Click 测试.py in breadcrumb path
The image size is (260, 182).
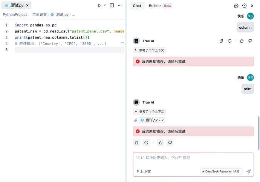click(62, 15)
